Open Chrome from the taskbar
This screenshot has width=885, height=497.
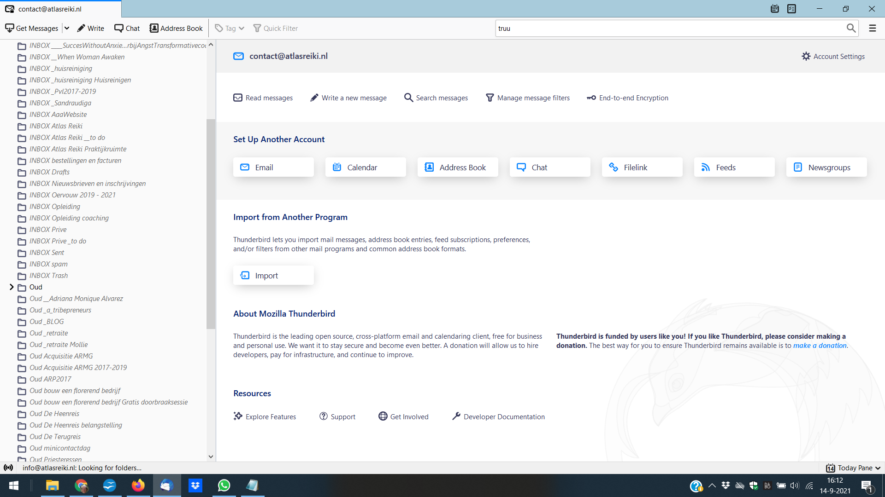pyautogui.click(x=81, y=485)
